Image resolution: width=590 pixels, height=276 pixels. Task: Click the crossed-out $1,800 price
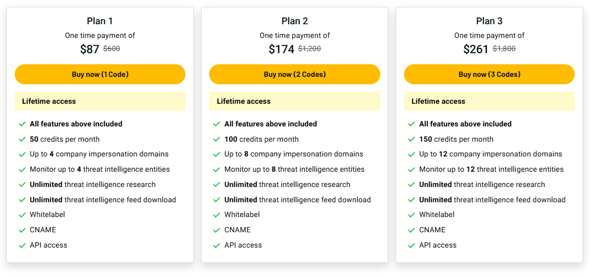pos(504,49)
